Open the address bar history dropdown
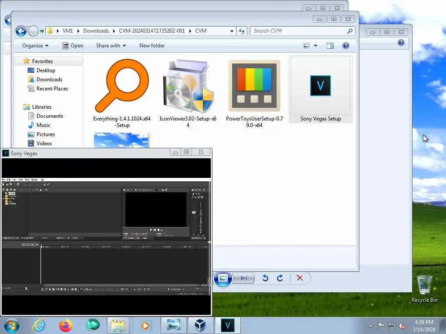Screen dimensions: 446x334 point(232,31)
